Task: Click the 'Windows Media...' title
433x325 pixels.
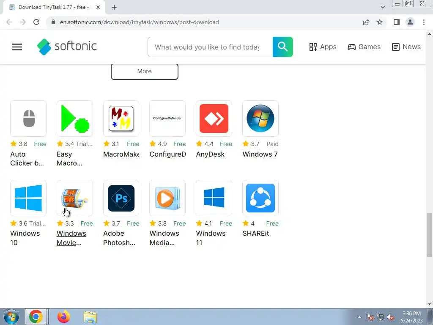Action: coord(164,238)
